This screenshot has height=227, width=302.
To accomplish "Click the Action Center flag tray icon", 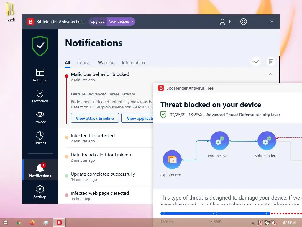I will click(260, 223).
